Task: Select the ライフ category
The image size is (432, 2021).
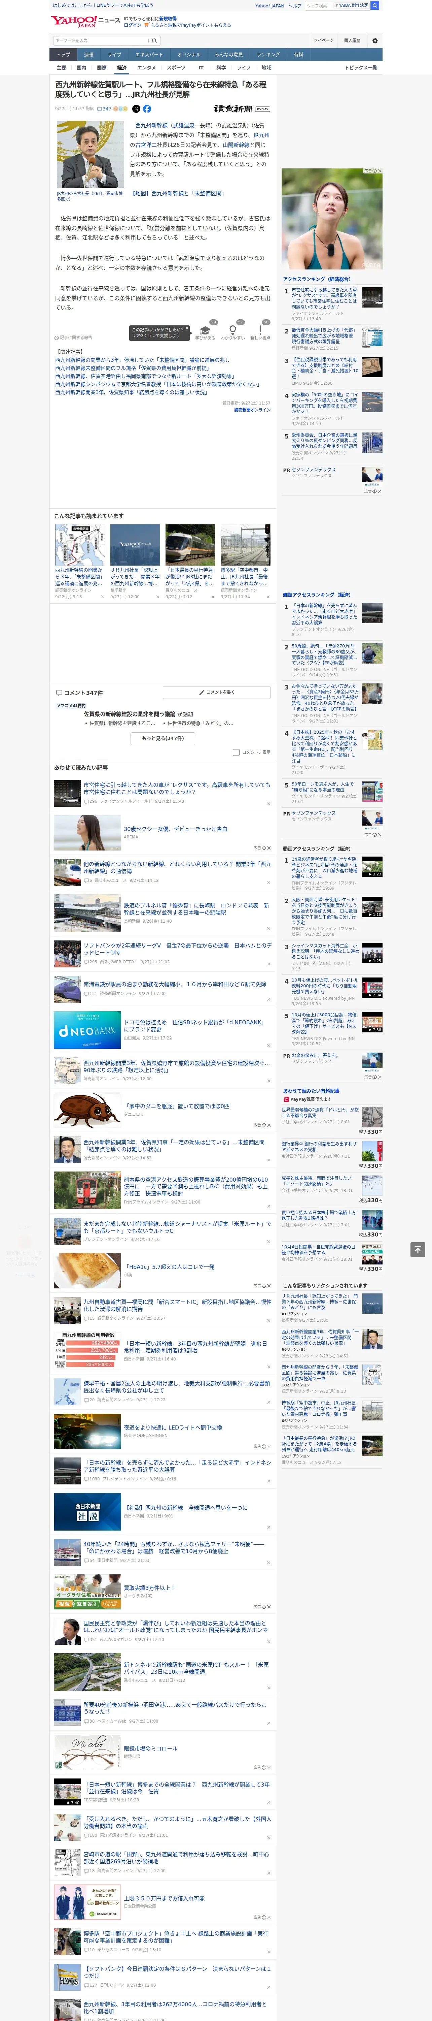Action: click(x=244, y=67)
